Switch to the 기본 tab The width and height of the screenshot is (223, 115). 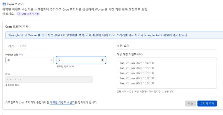tap(11, 46)
